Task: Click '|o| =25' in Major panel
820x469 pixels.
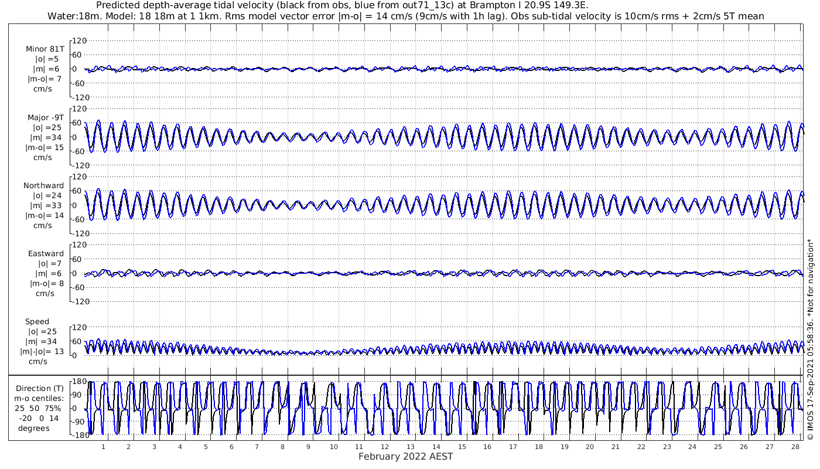Action: coord(46,128)
